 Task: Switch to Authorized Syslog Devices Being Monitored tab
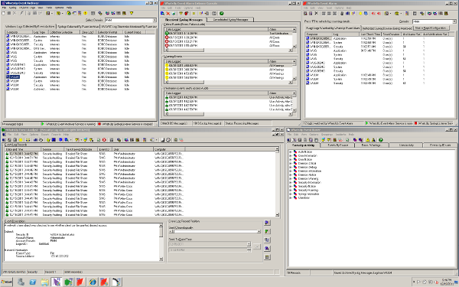(x=387, y=28)
